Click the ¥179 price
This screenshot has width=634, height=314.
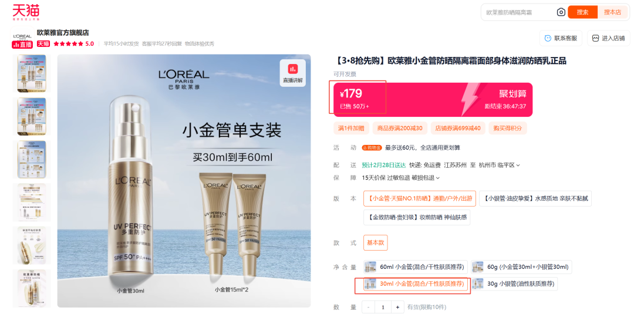click(x=351, y=94)
